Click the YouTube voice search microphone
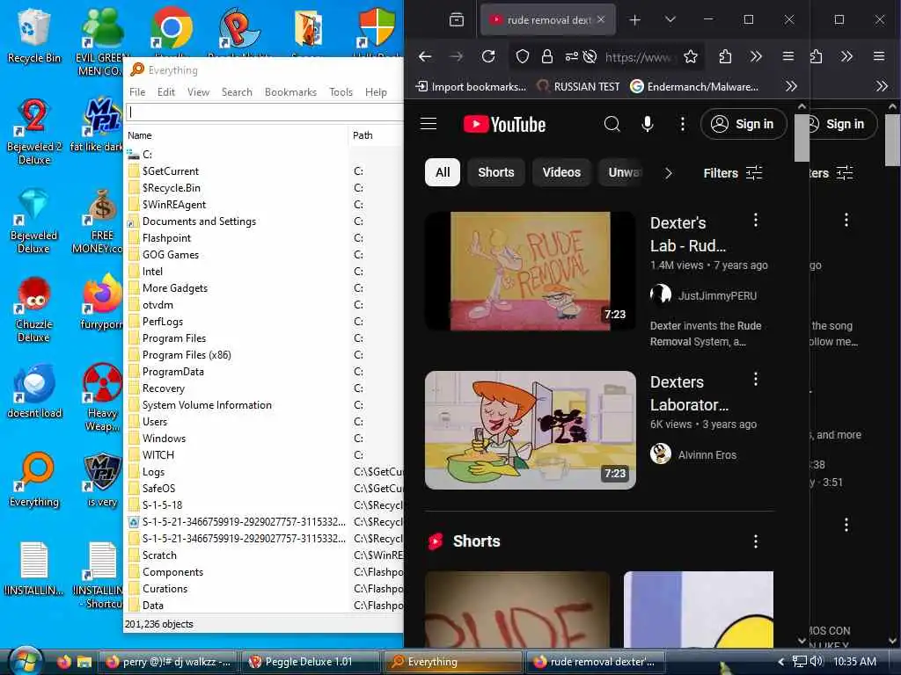 pos(648,124)
